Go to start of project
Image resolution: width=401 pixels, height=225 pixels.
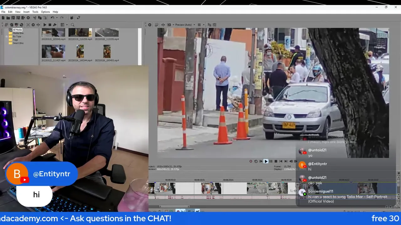281,161
